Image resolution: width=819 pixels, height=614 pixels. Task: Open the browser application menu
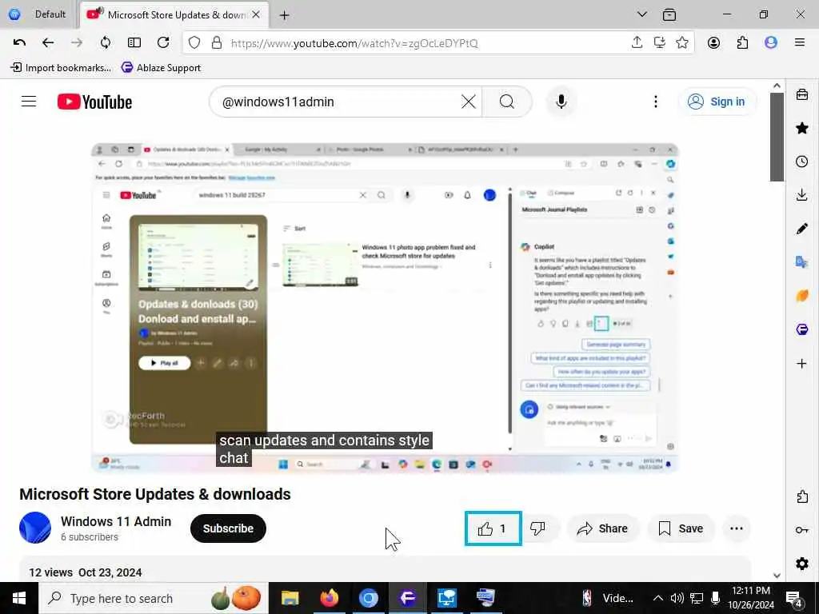(x=800, y=43)
